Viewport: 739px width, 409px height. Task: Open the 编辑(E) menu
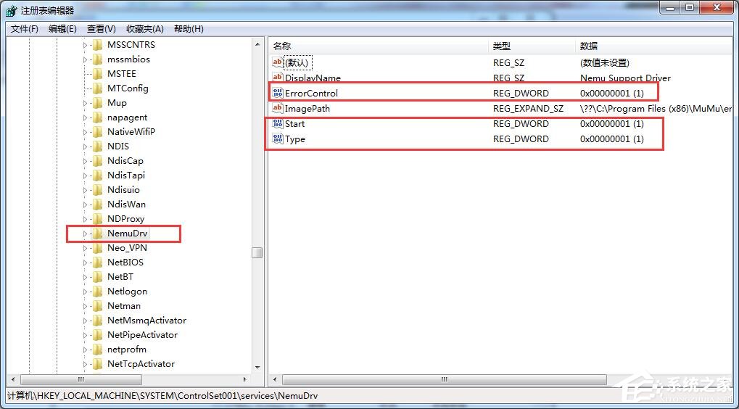[62, 29]
